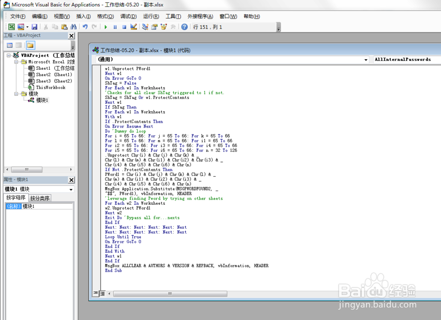The image size is (441, 320).
Task: Run the macro with green play icon
Action: click(106, 27)
